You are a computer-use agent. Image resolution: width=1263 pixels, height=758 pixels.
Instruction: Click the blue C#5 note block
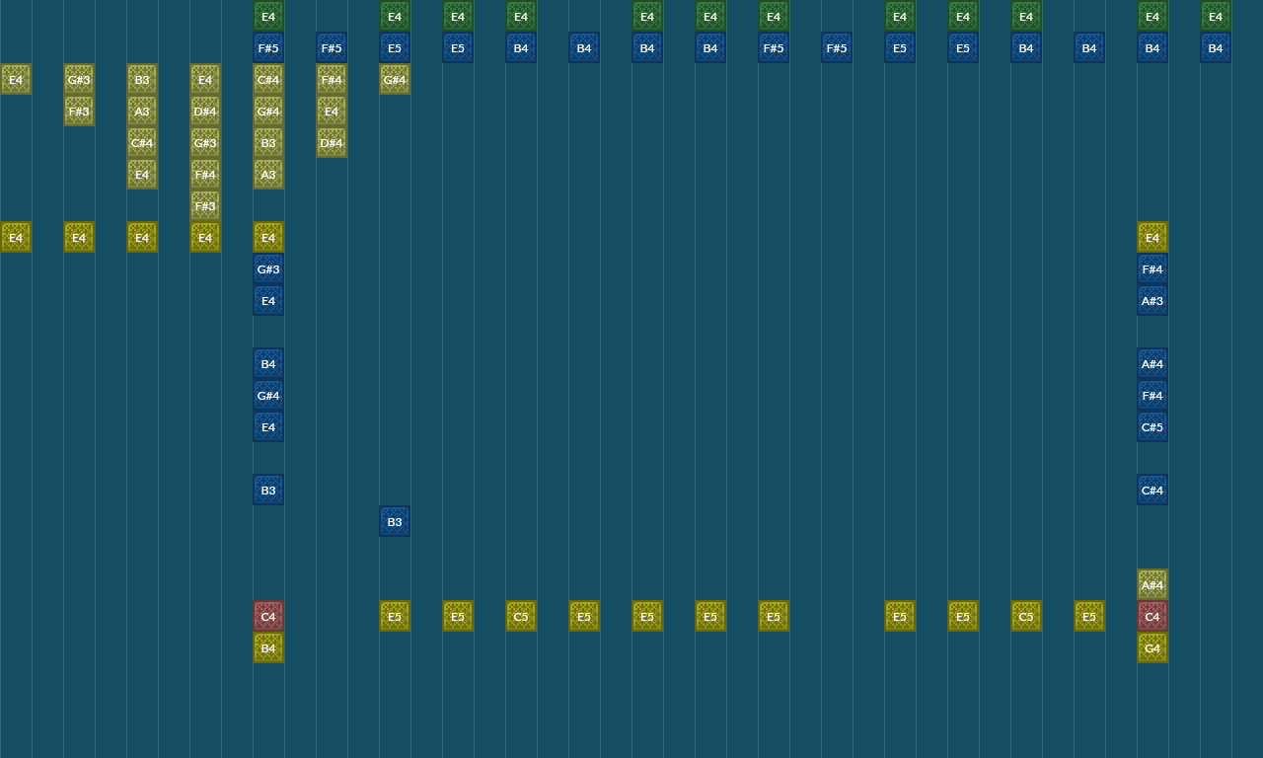point(1152,426)
